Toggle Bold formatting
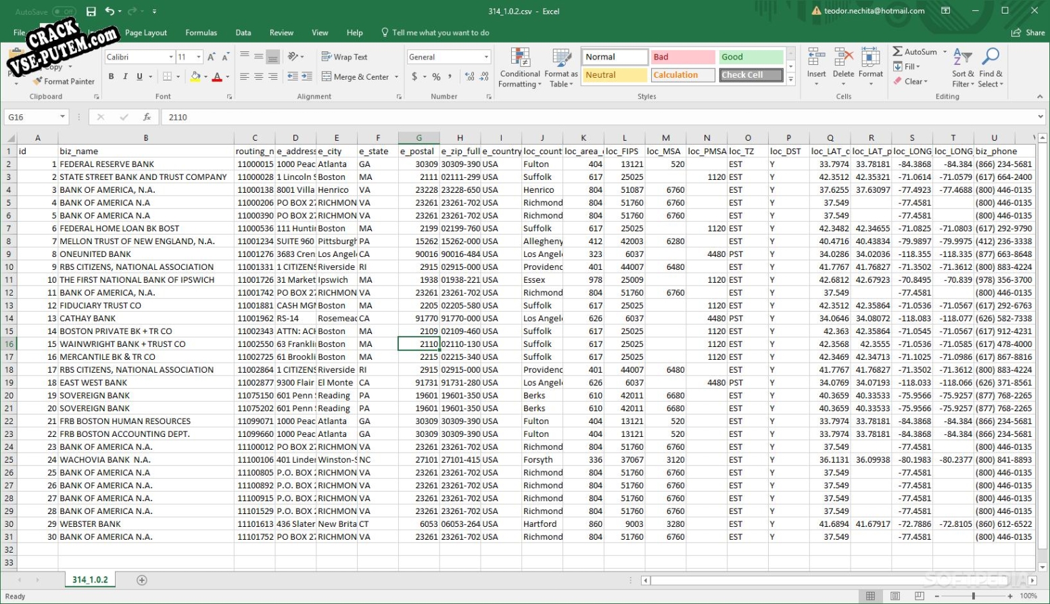 pyautogui.click(x=111, y=77)
